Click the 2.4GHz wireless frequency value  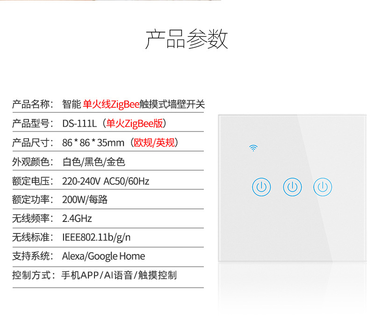point(77,219)
